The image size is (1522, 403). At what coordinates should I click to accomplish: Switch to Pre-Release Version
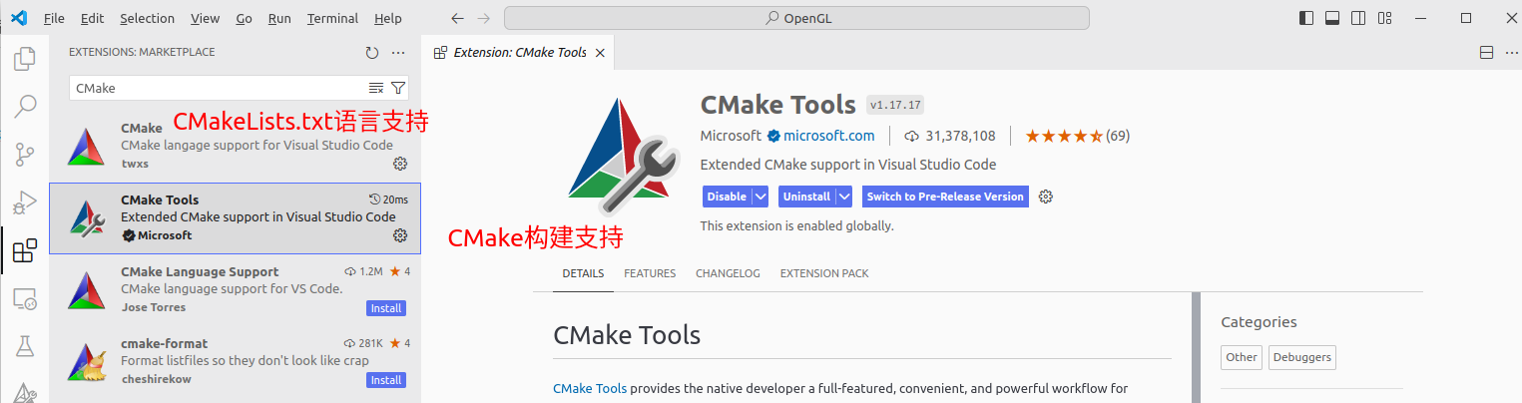945,197
